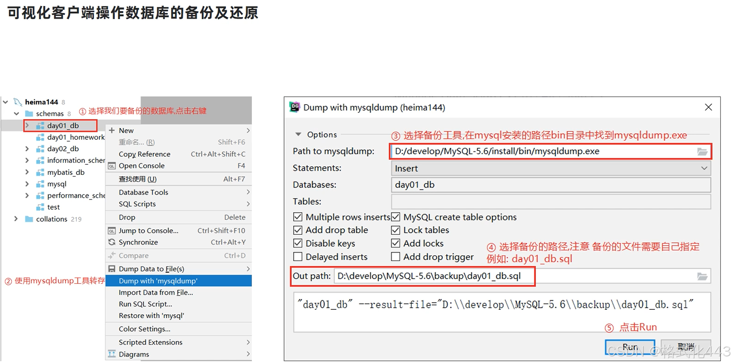Click the heima144 data source icon
732x364 pixels.
click(18, 102)
